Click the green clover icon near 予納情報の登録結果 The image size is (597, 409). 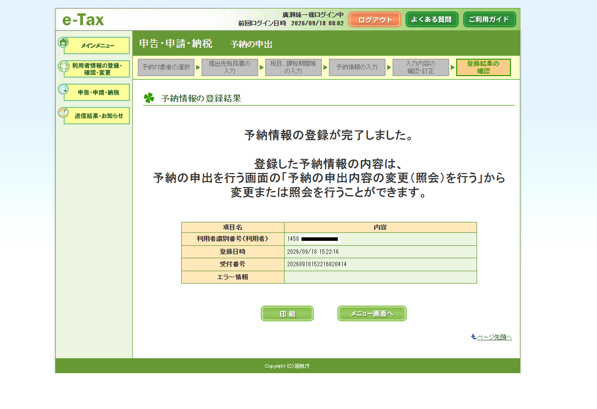(x=149, y=98)
